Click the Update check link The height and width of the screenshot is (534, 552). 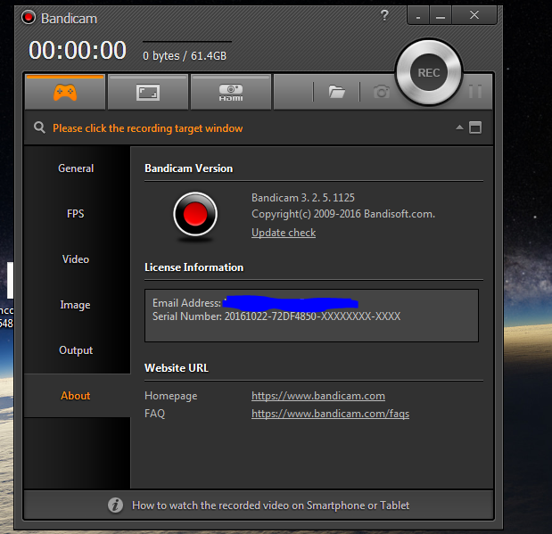[284, 233]
